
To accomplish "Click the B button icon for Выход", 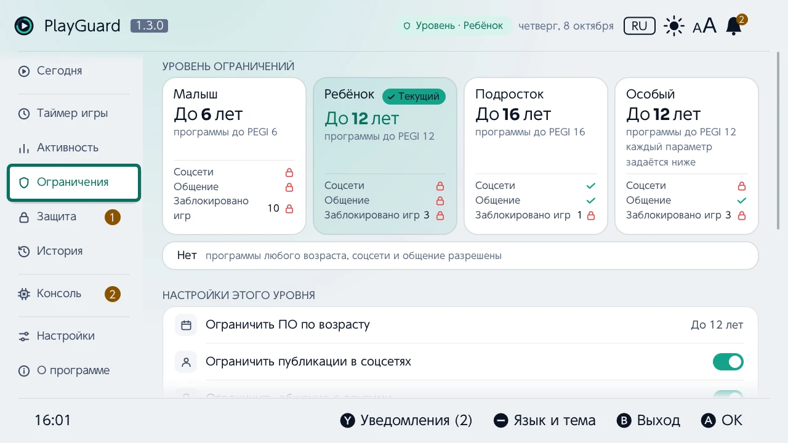I will pyautogui.click(x=624, y=421).
